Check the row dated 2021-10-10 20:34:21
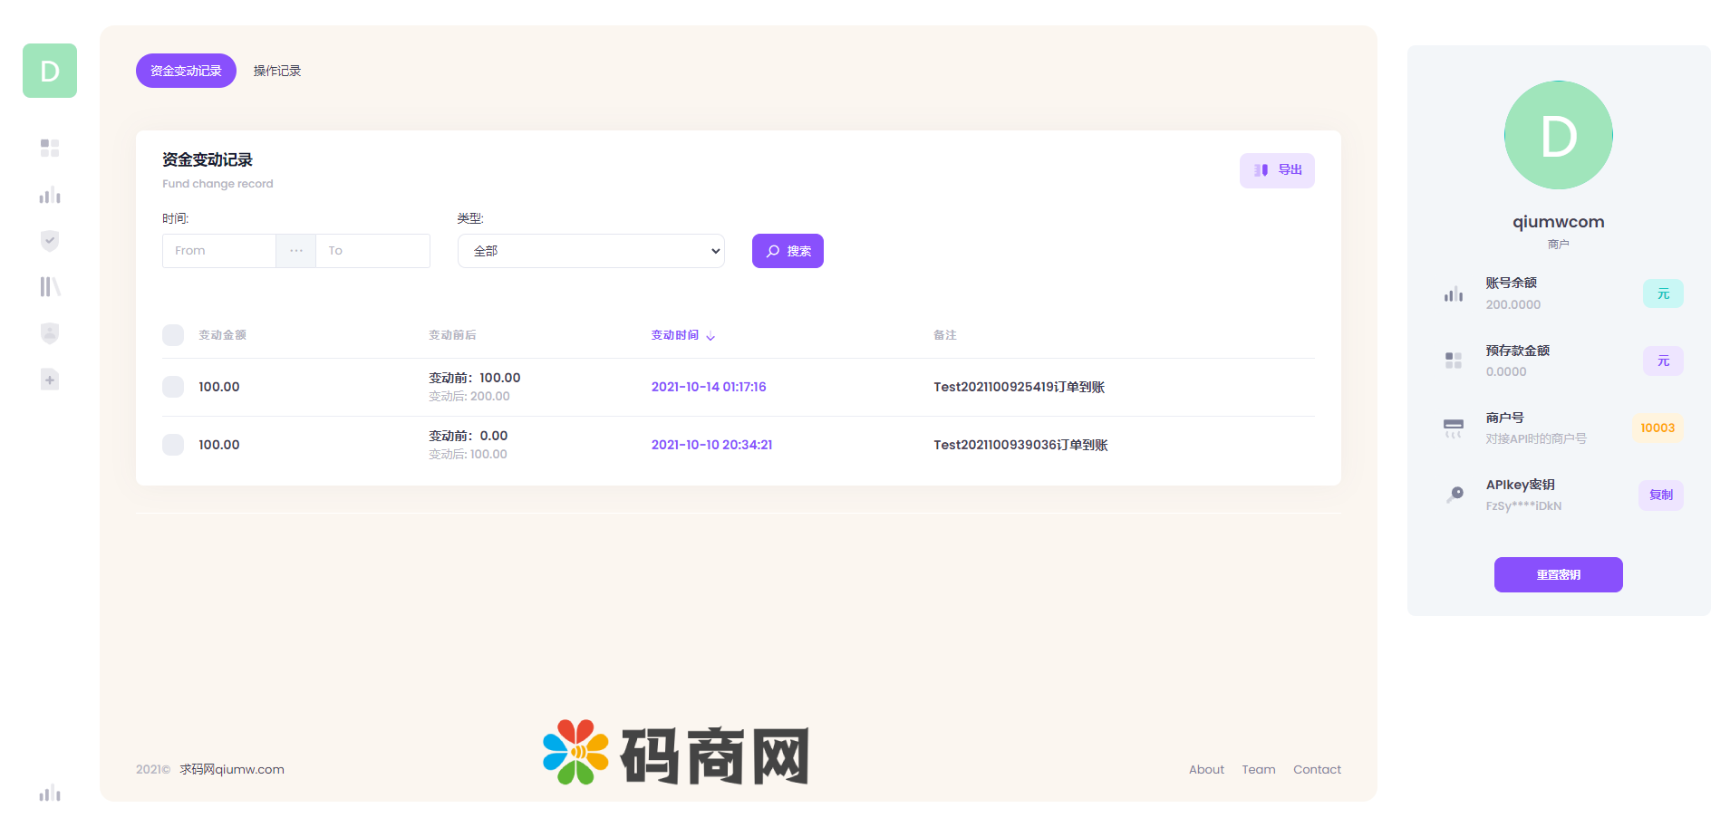The width and height of the screenshot is (1730, 837). tap(173, 445)
